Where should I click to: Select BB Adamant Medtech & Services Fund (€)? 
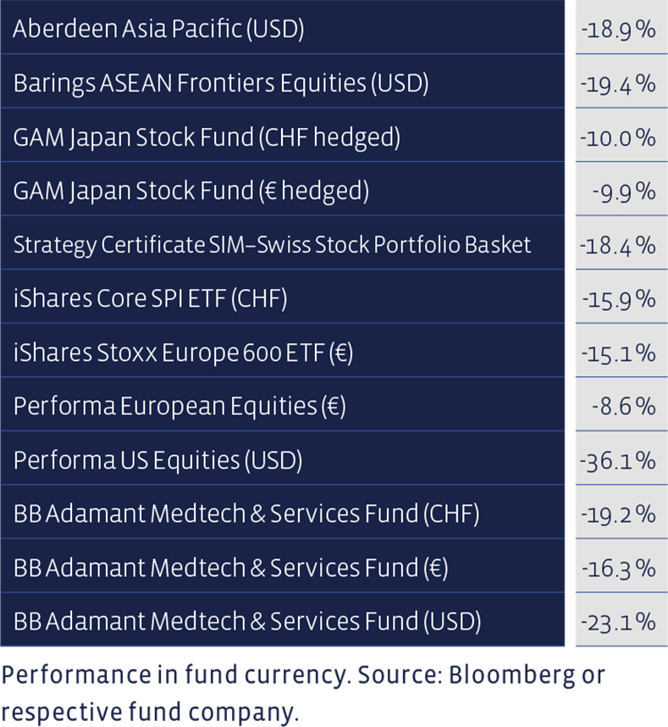click(x=230, y=568)
